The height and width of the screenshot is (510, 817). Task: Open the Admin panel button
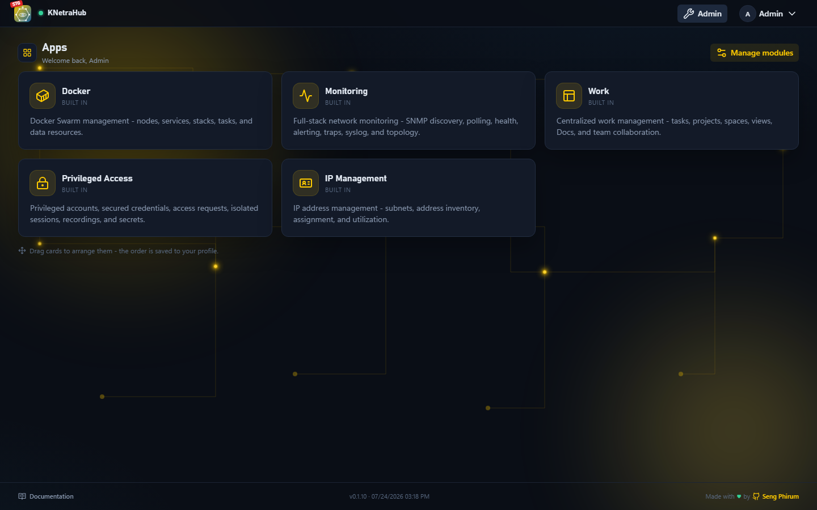click(702, 14)
